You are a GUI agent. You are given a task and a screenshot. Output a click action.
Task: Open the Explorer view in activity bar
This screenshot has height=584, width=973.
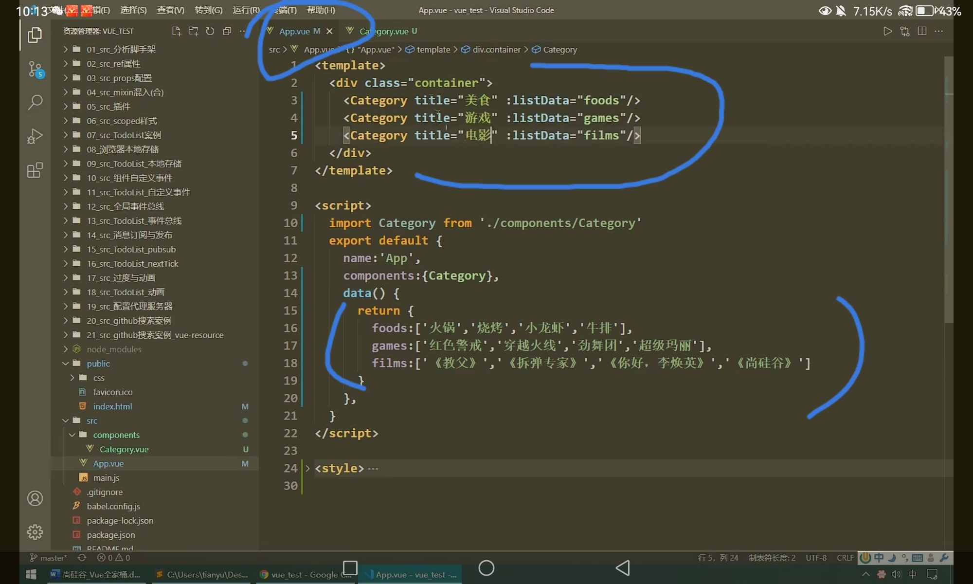click(x=35, y=35)
